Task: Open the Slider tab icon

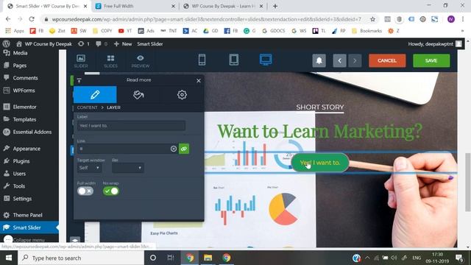Action: pos(81,60)
